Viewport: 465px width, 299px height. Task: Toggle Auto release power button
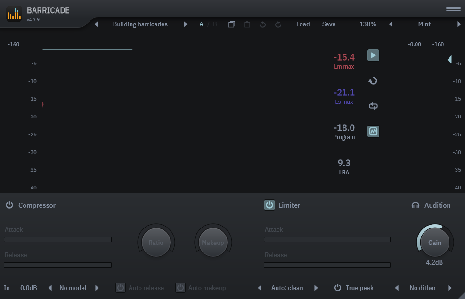click(x=121, y=288)
